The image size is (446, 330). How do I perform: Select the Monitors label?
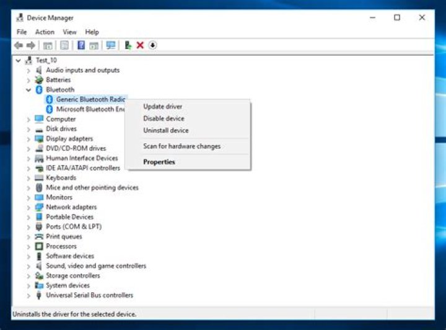(59, 197)
